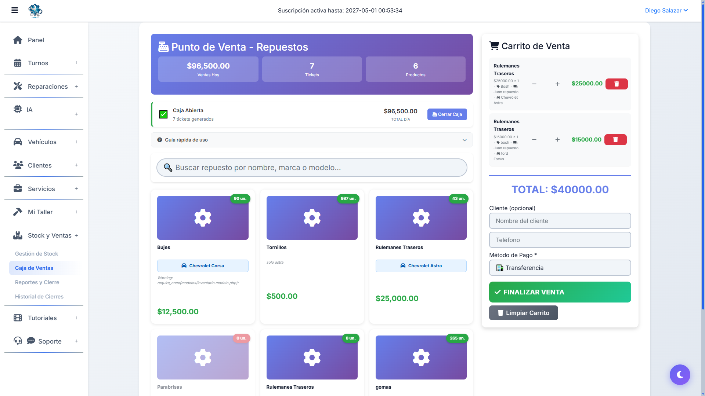Open Diego Salazar user menu
Image resolution: width=705 pixels, height=396 pixels.
tap(666, 11)
